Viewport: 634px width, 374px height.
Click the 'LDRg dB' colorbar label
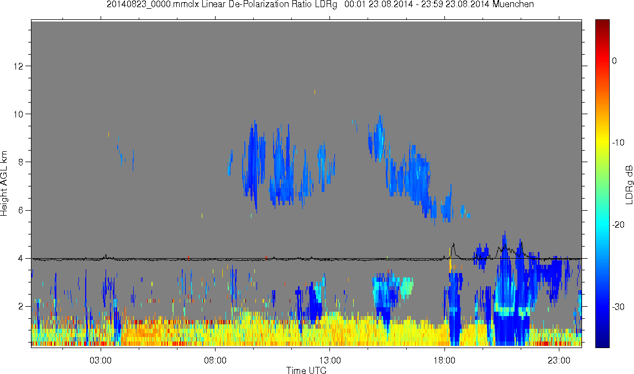click(628, 184)
